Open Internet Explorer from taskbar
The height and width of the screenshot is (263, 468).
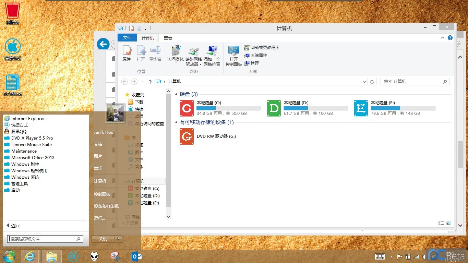[30, 256]
